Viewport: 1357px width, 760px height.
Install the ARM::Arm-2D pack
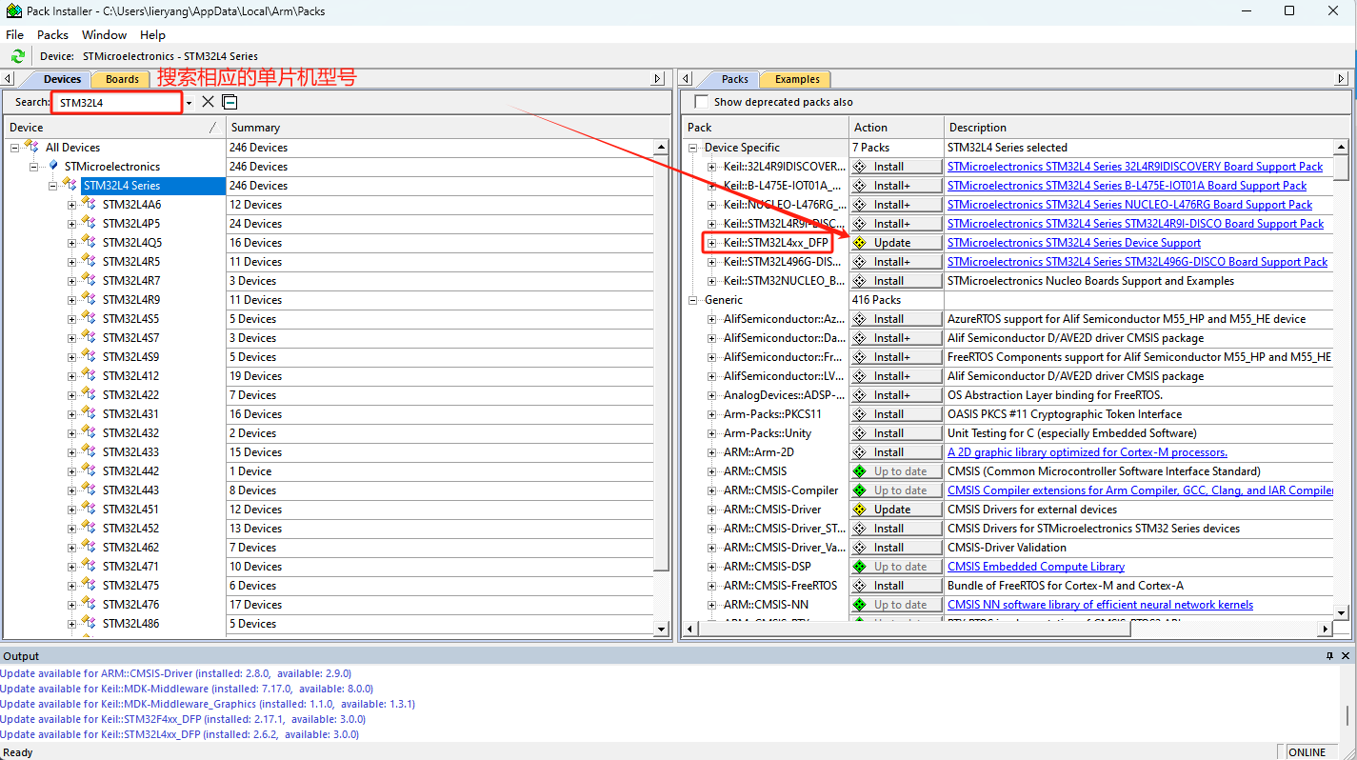[895, 452]
